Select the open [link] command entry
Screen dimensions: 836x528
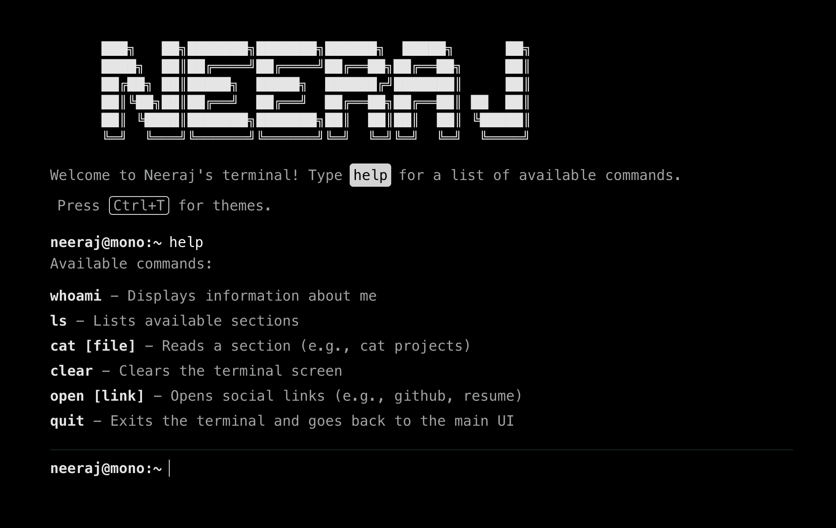[x=97, y=396]
